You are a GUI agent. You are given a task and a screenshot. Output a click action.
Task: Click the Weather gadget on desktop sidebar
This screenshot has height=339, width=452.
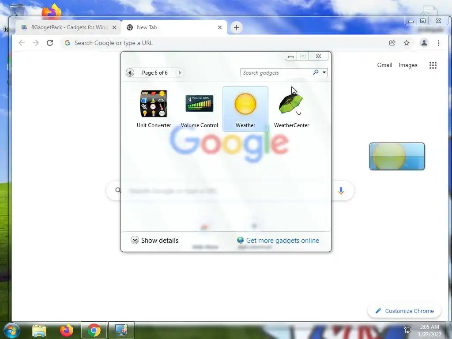397,156
